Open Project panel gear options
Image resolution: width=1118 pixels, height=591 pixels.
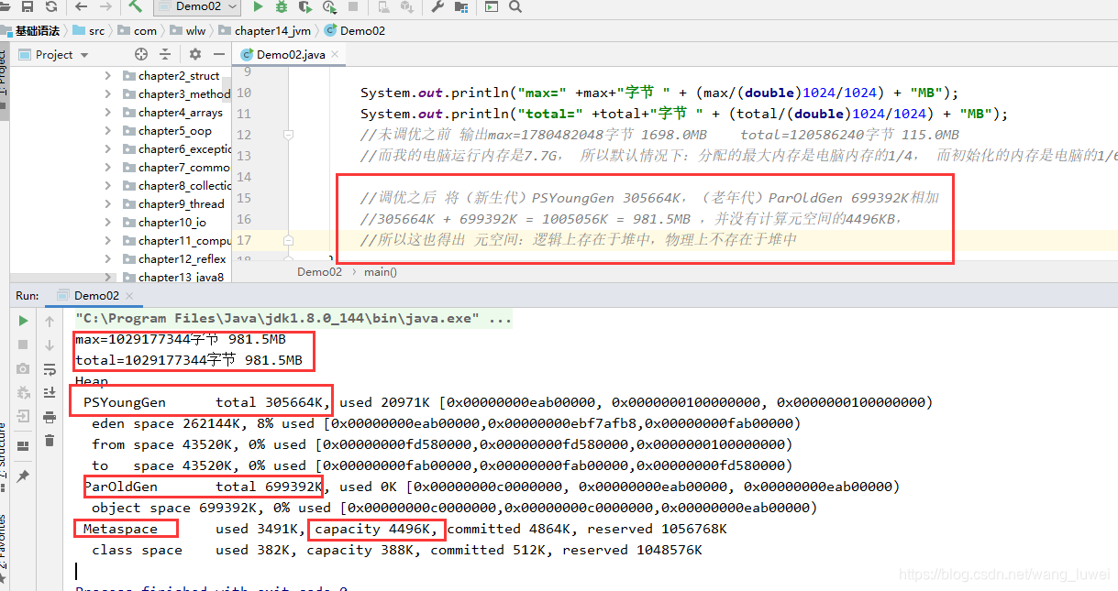194,54
